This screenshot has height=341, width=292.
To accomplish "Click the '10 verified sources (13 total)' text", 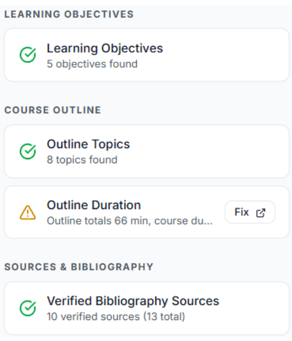I will [x=116, y=317].
